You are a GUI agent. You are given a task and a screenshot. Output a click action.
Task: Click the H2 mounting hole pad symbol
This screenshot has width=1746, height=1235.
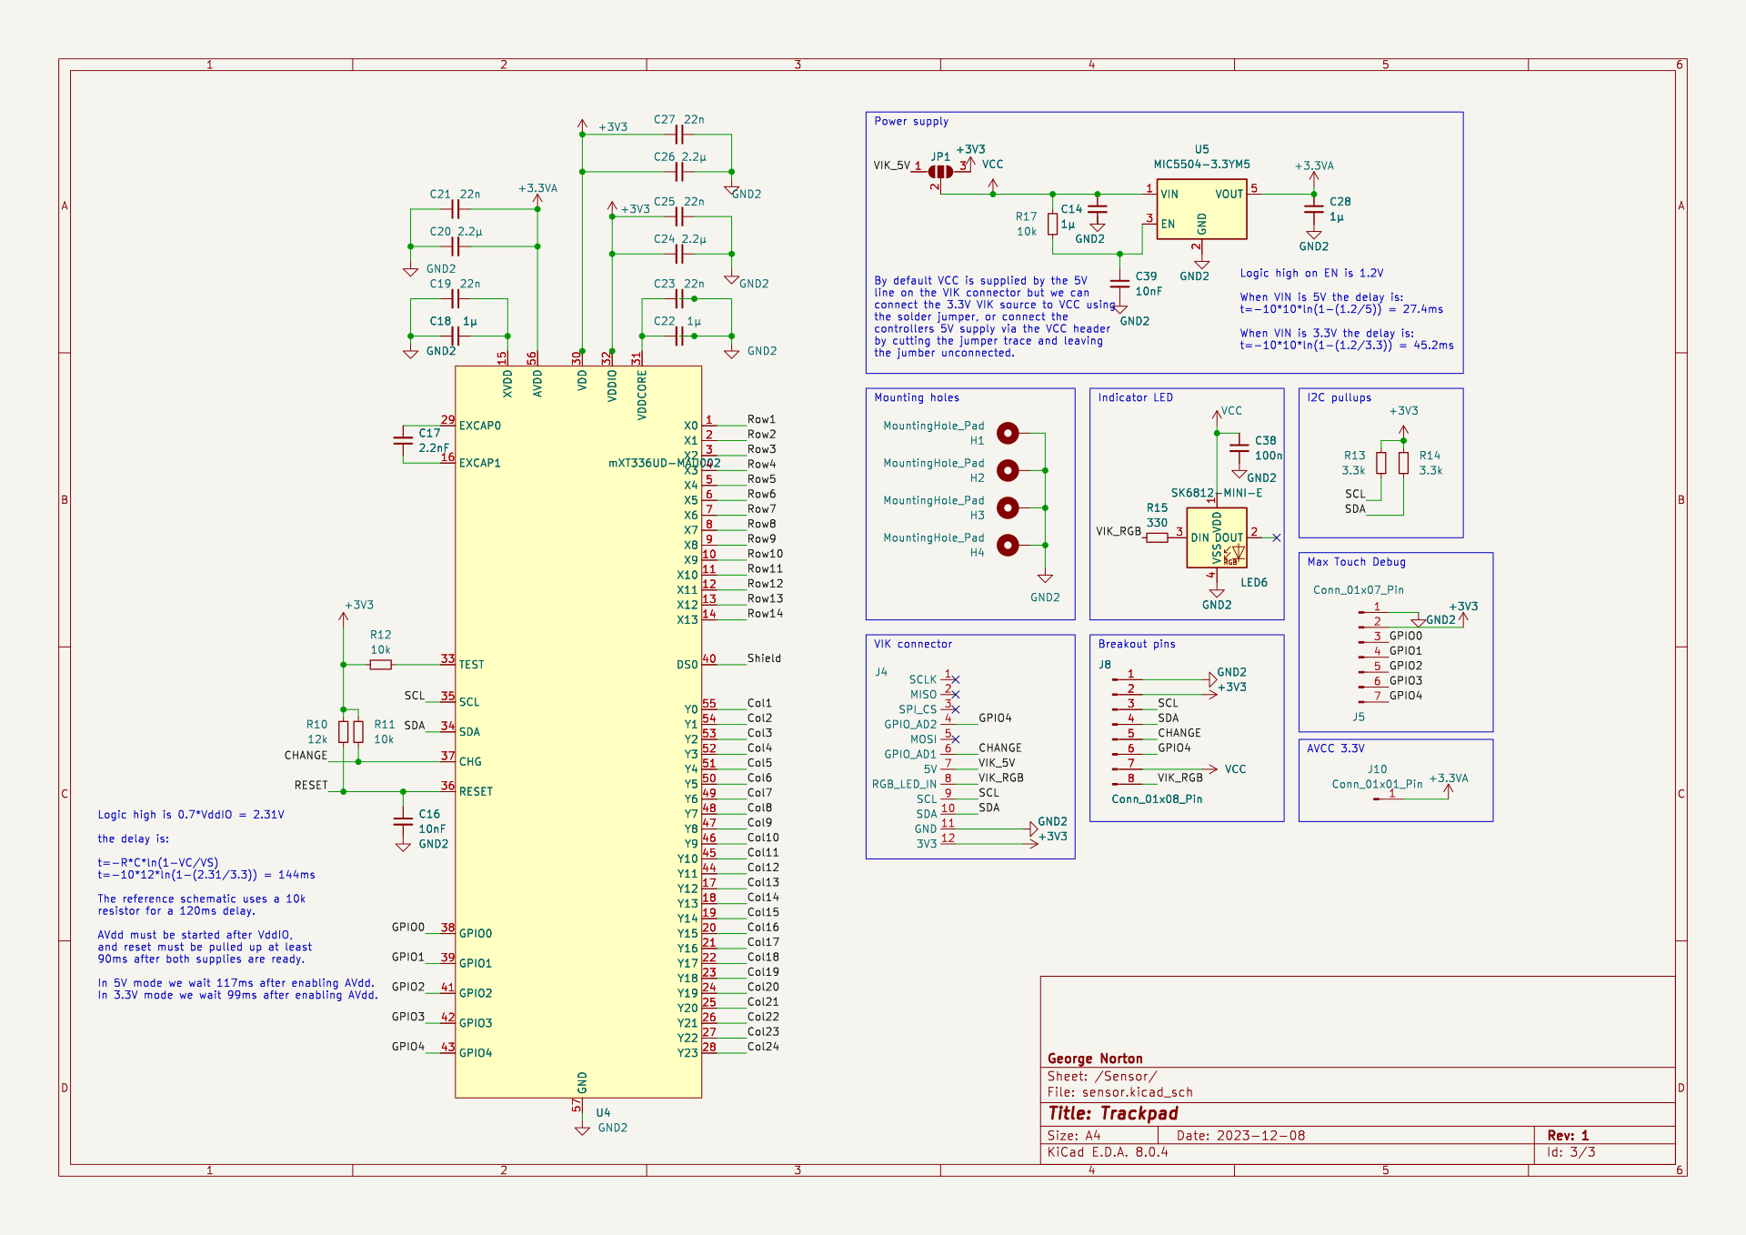[x=1008, y=470]
